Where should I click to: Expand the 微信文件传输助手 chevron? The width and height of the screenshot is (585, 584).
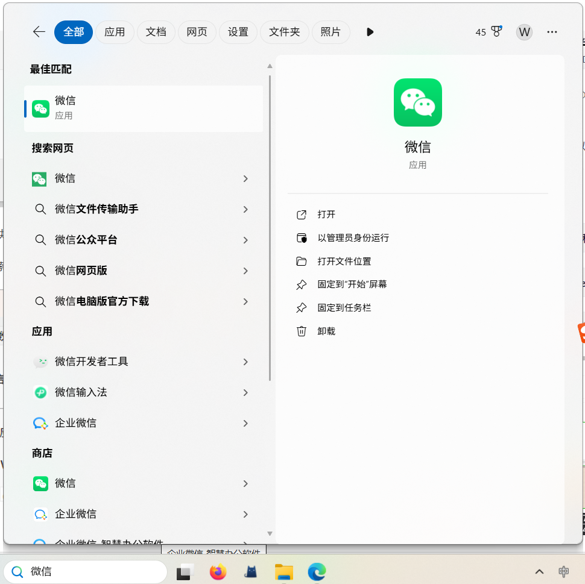245,210
